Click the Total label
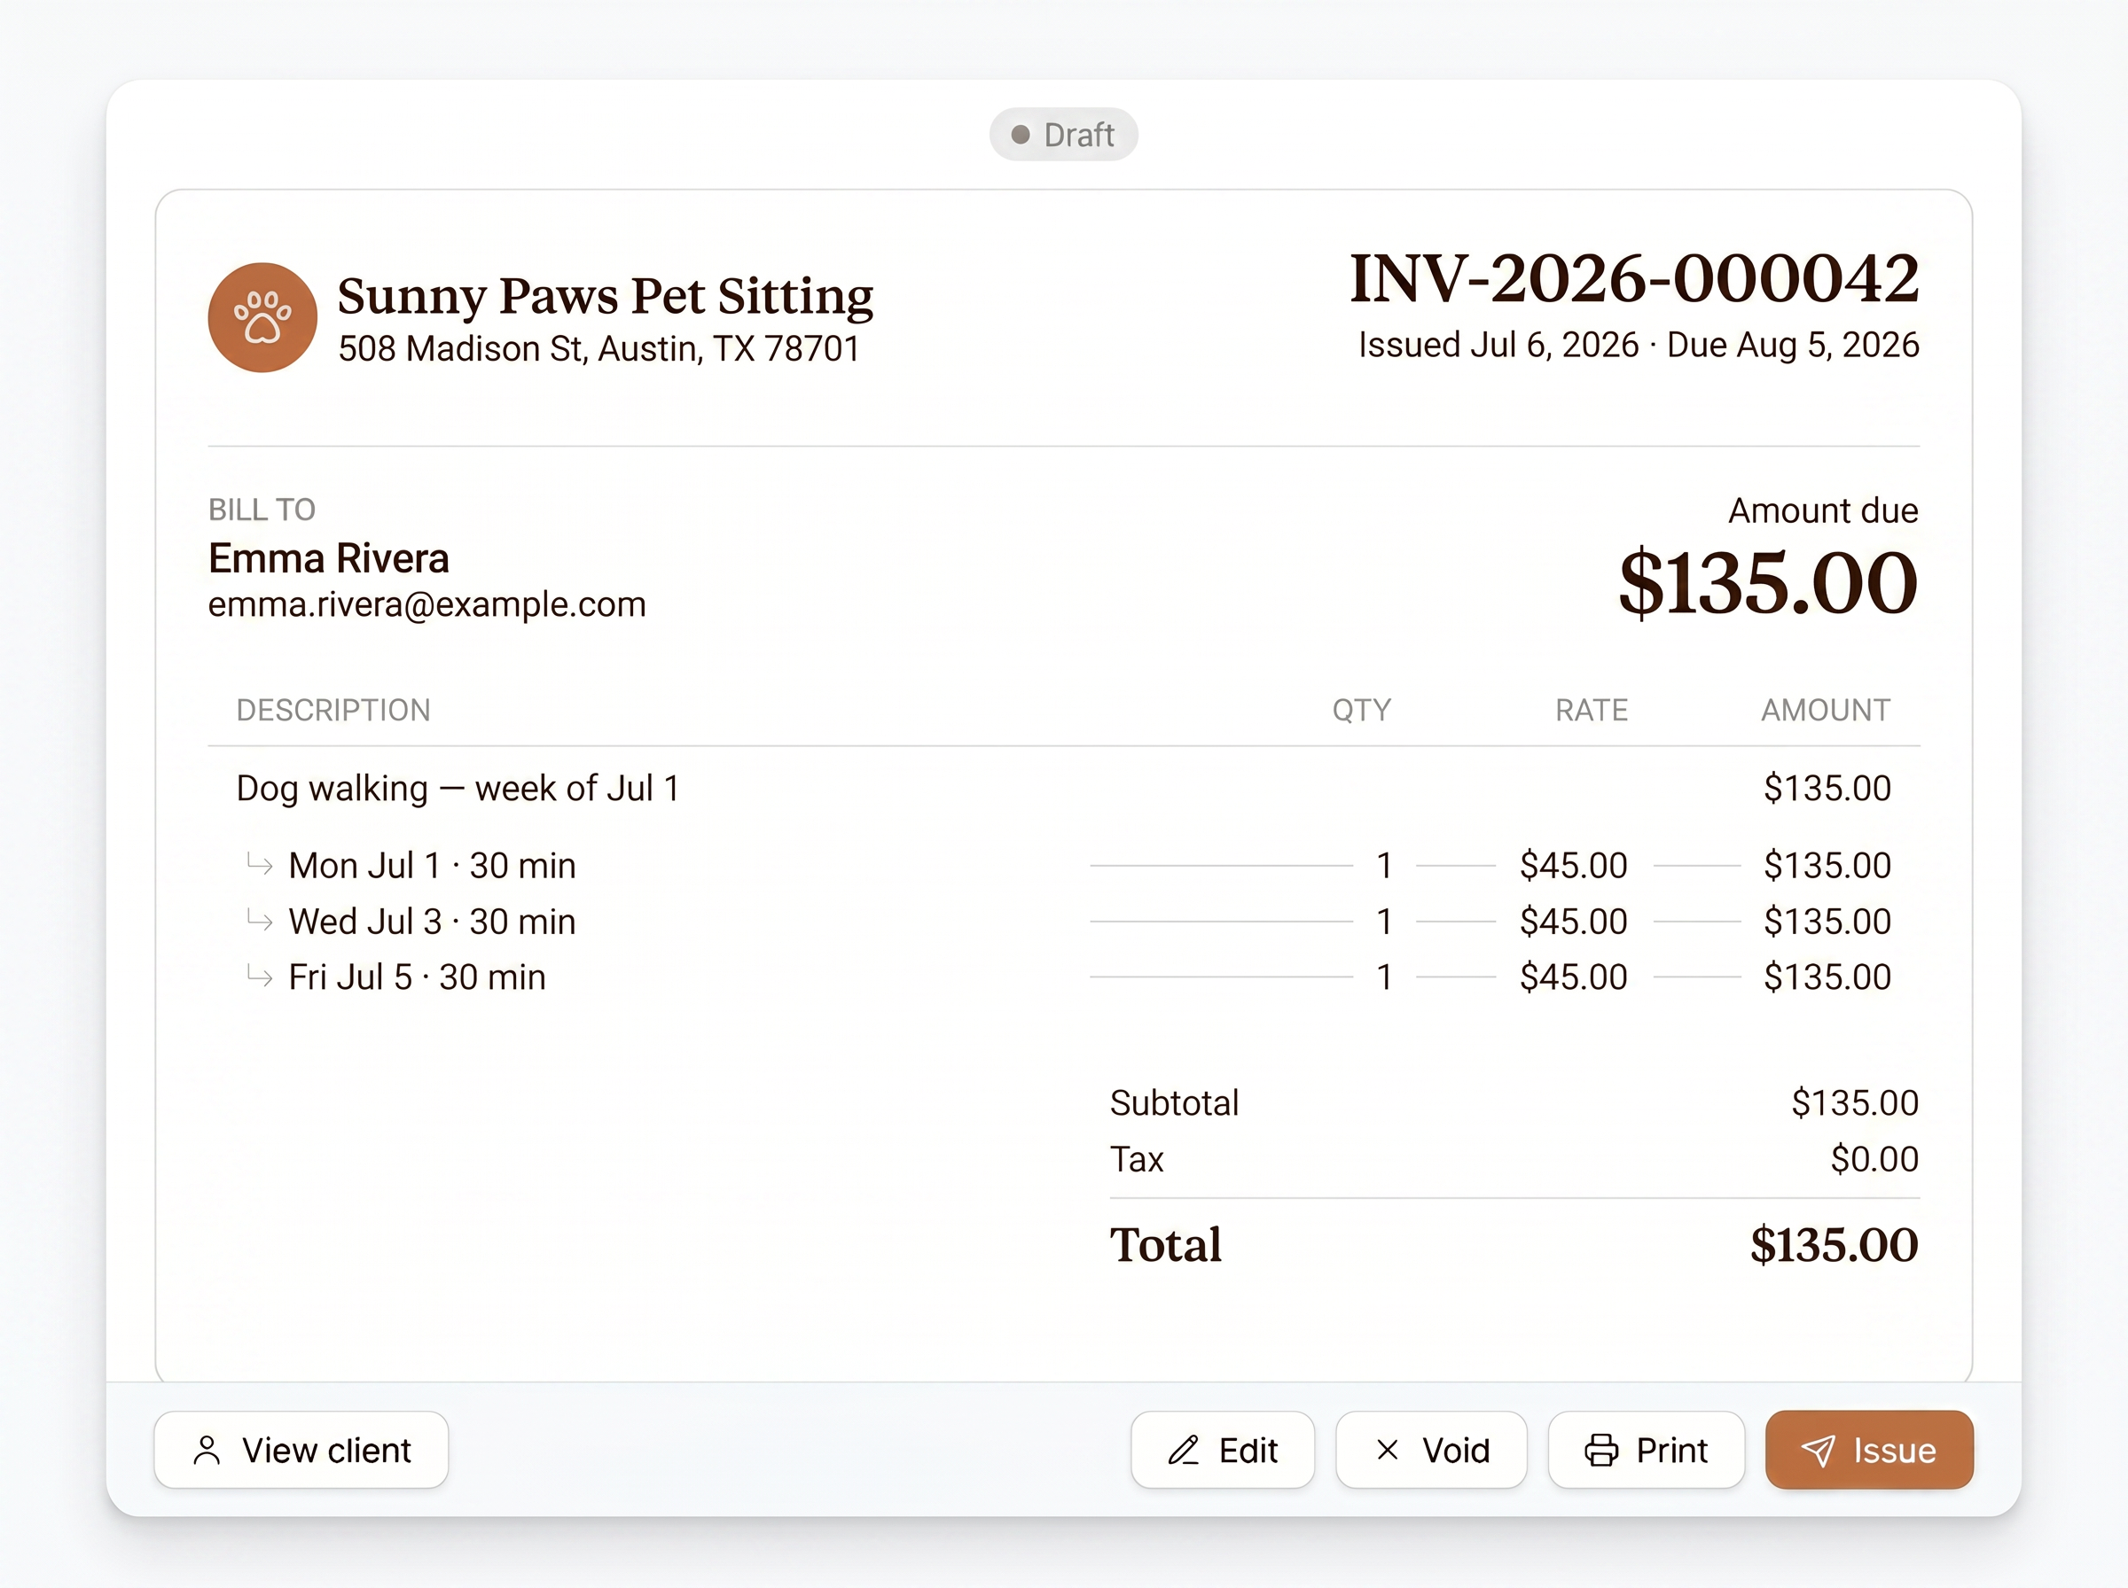The image size is (2128, 1588). point(1165,1245)
